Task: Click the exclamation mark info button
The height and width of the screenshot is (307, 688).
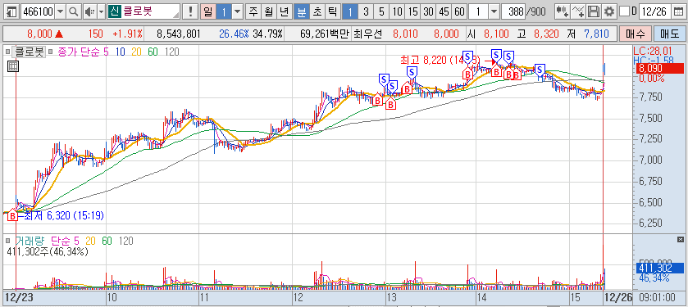Action: click(190, 11)
